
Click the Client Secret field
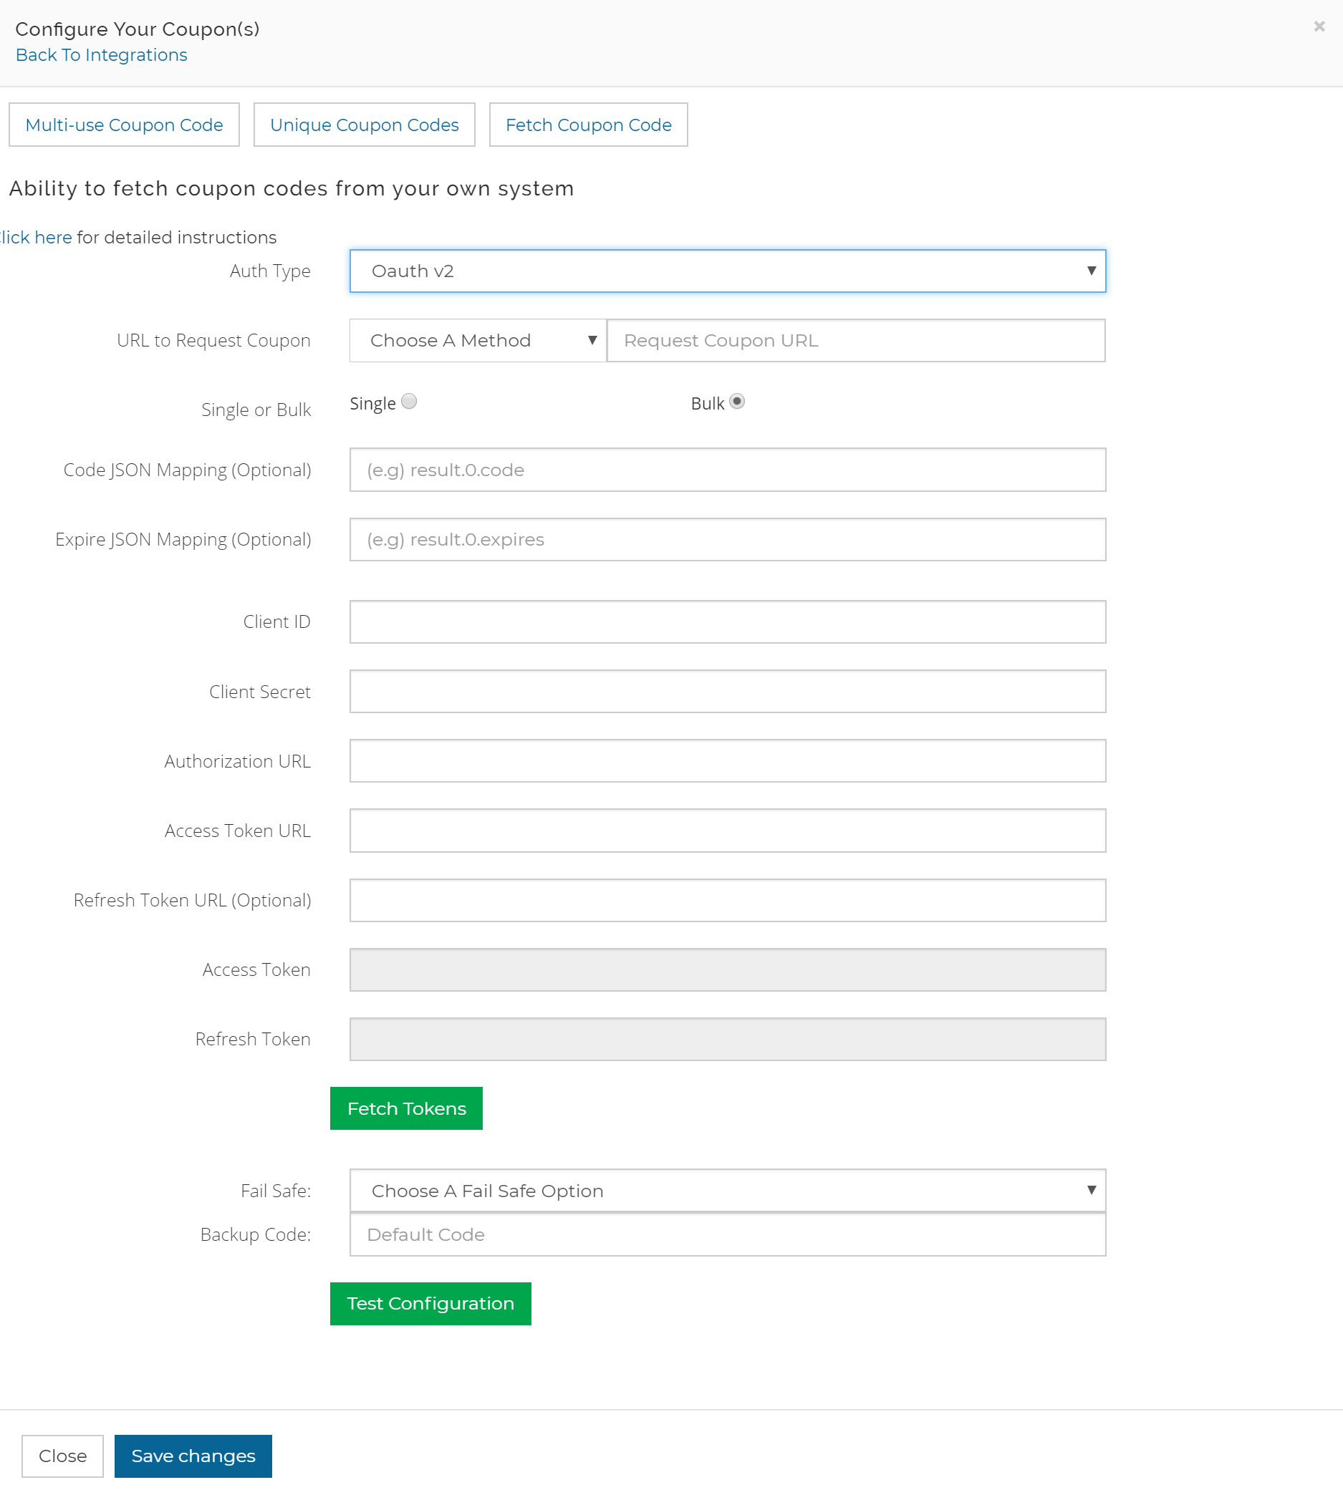pyautogui.click(x=728, y=691)
